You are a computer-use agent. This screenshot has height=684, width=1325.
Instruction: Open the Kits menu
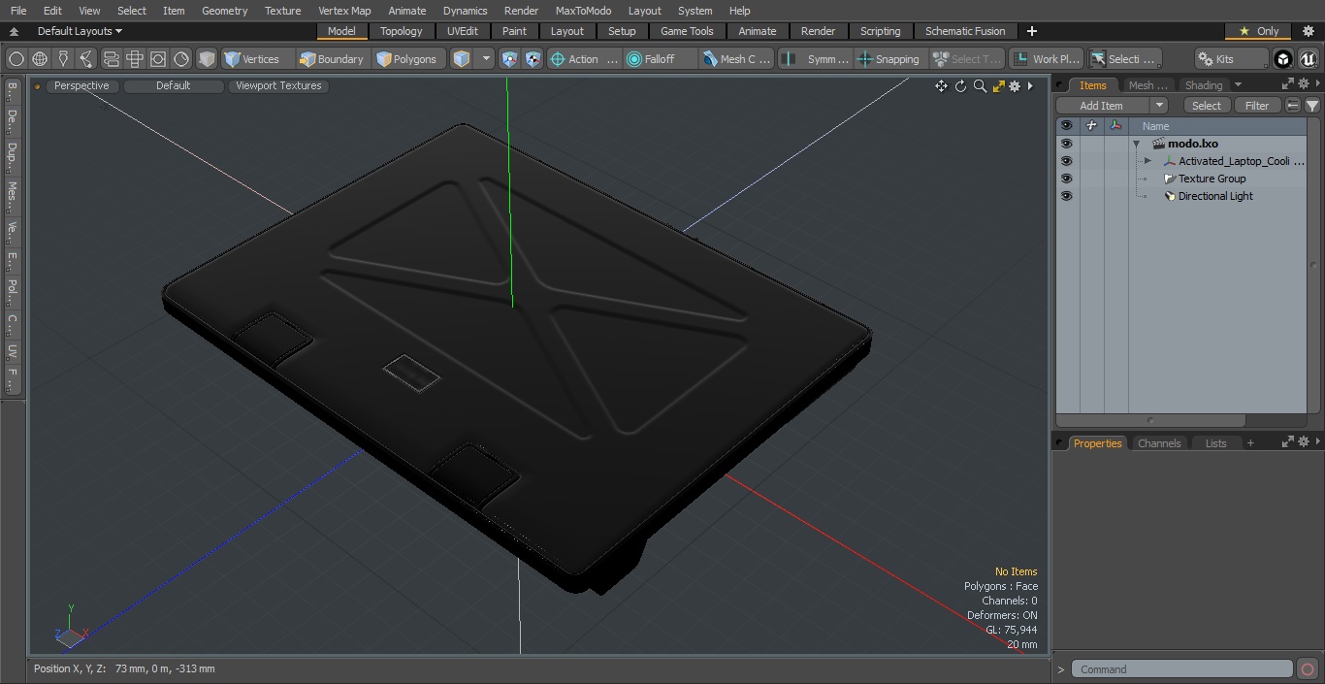[x=1231, y=59]
